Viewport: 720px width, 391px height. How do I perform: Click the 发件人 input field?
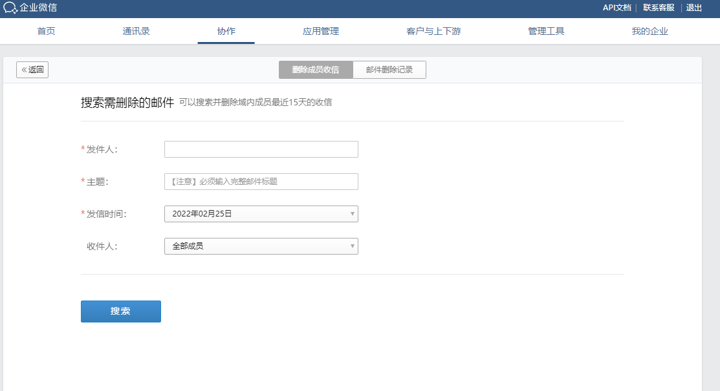click(261, 149)
